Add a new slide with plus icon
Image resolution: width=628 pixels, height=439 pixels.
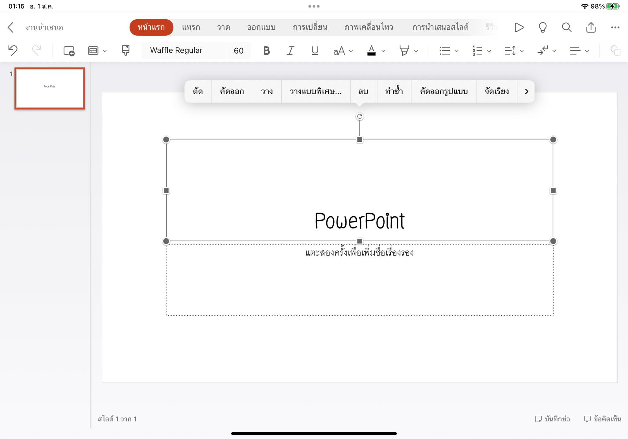(x=69, y=51)
